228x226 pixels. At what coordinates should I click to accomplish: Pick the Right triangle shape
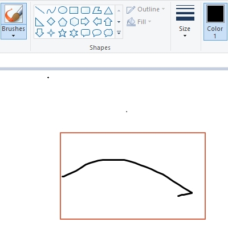click(x=40, y=22)
